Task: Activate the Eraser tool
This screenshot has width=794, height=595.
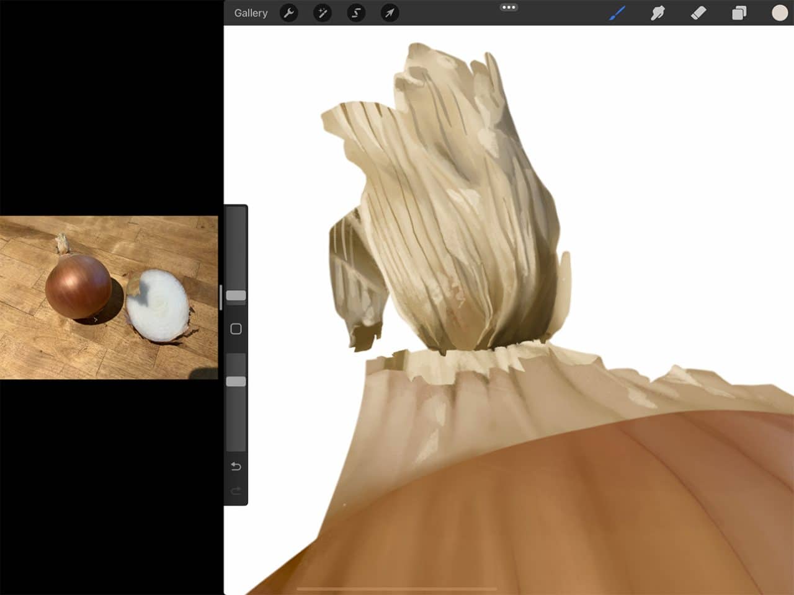Action: (x=697, y=12)
